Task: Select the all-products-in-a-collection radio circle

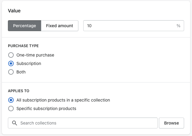Action: tap(11, 100)
